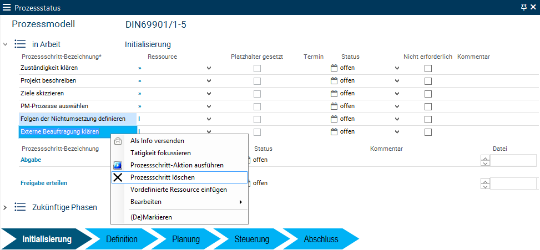Switch to the Abschluss phase
Image resolution: width=540 pixels, height=250 pixels.
[x=321, y=239]
